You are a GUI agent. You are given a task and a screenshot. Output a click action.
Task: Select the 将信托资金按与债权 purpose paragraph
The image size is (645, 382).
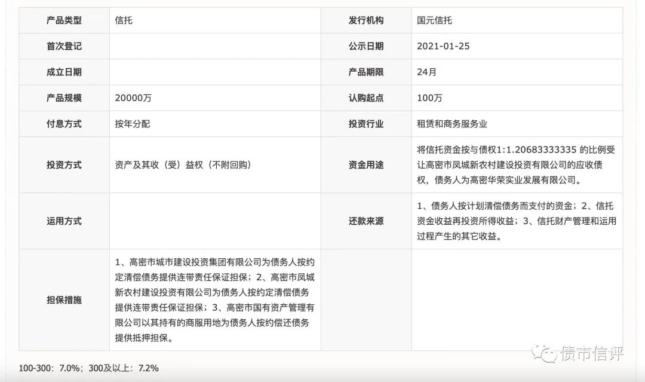tap(516, 165)
